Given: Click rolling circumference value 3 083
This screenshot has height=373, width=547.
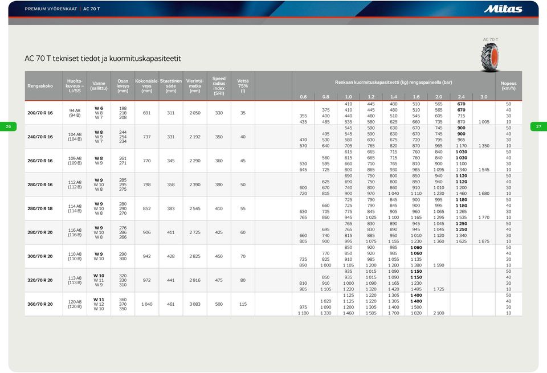Looking at the screenshot, I should click(x=195, y=304).
